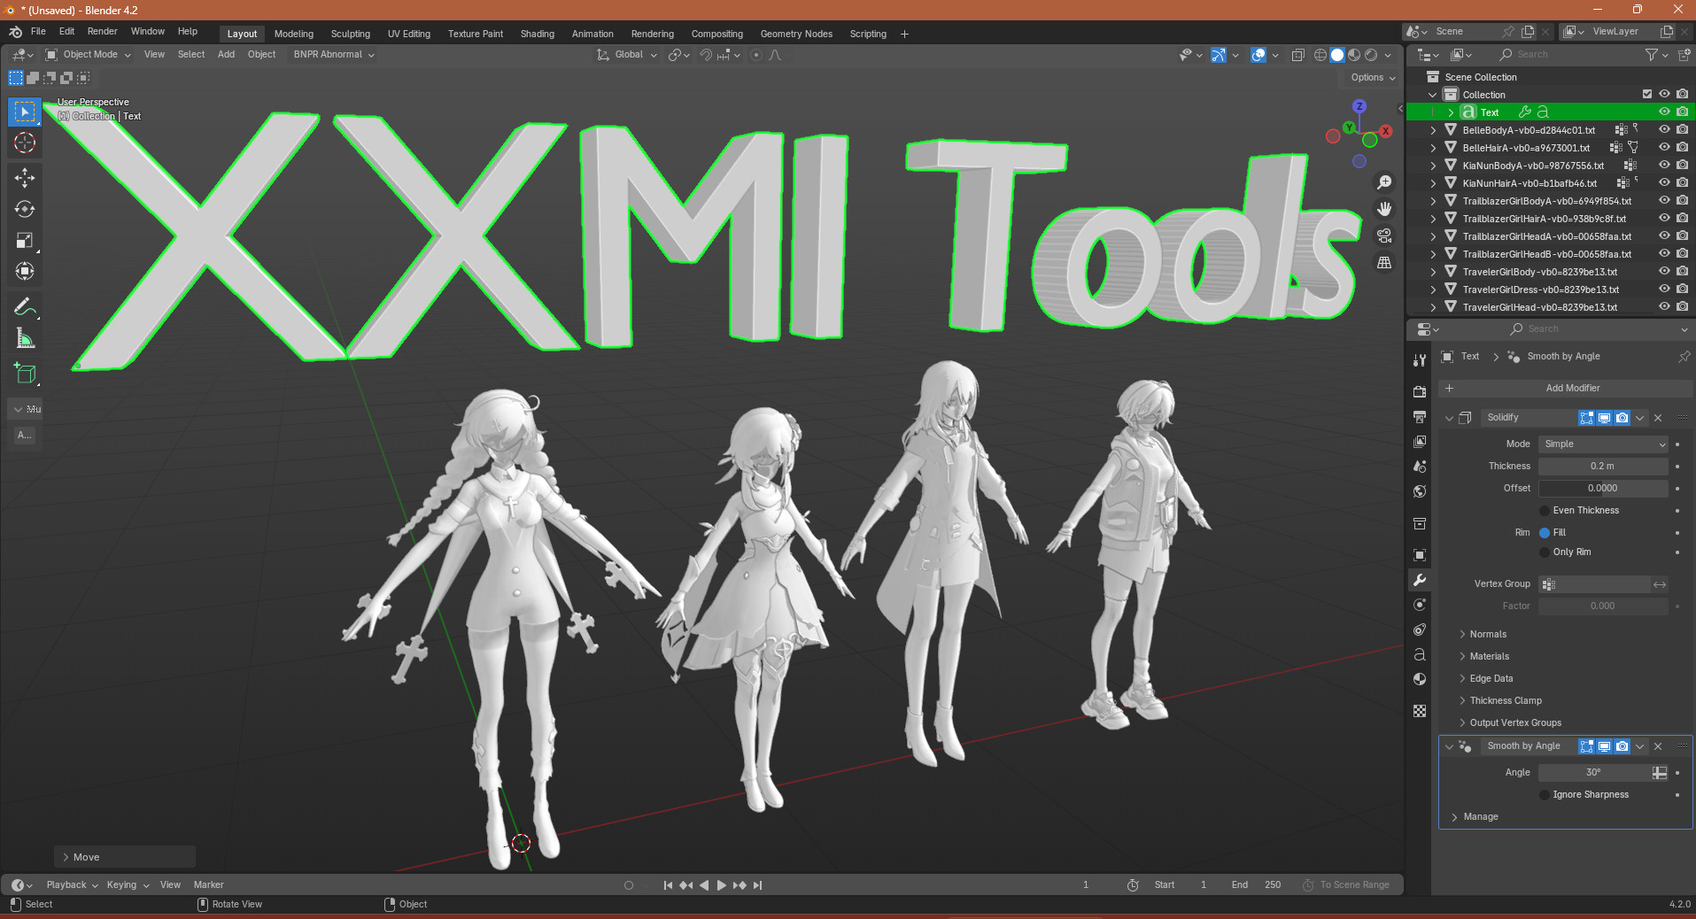Enable Rendered viewport shading
1696x919 pixels.
(x=1371, y=55)
